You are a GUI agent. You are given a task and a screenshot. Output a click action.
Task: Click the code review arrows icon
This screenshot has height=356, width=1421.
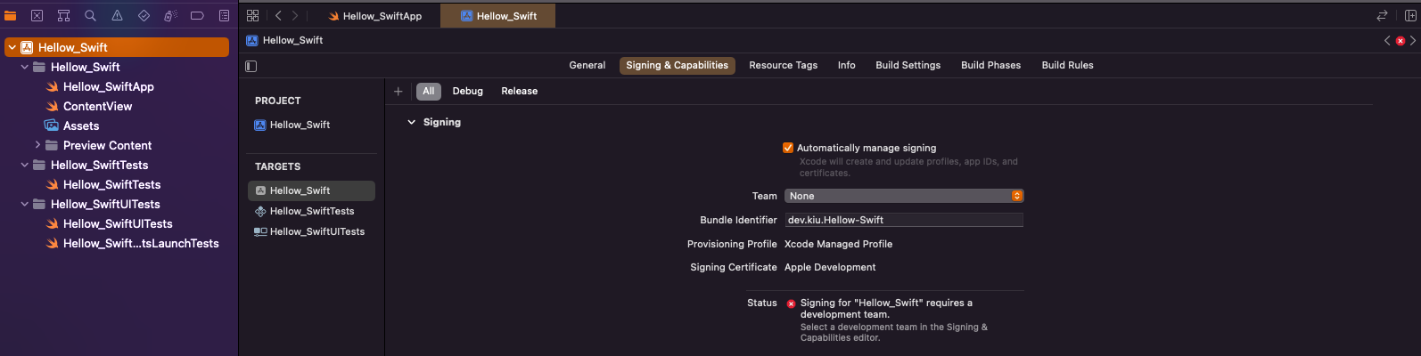pos(1382,15)
